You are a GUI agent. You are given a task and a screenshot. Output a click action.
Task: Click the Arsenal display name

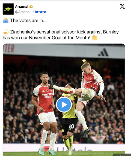(22, 7)
